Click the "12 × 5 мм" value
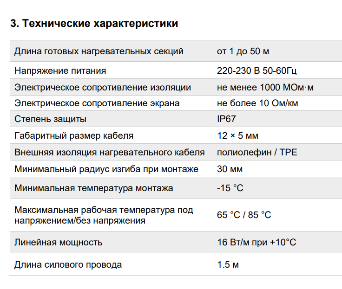The height and width of the screenshot is (289, 342). tap(238, 135)
